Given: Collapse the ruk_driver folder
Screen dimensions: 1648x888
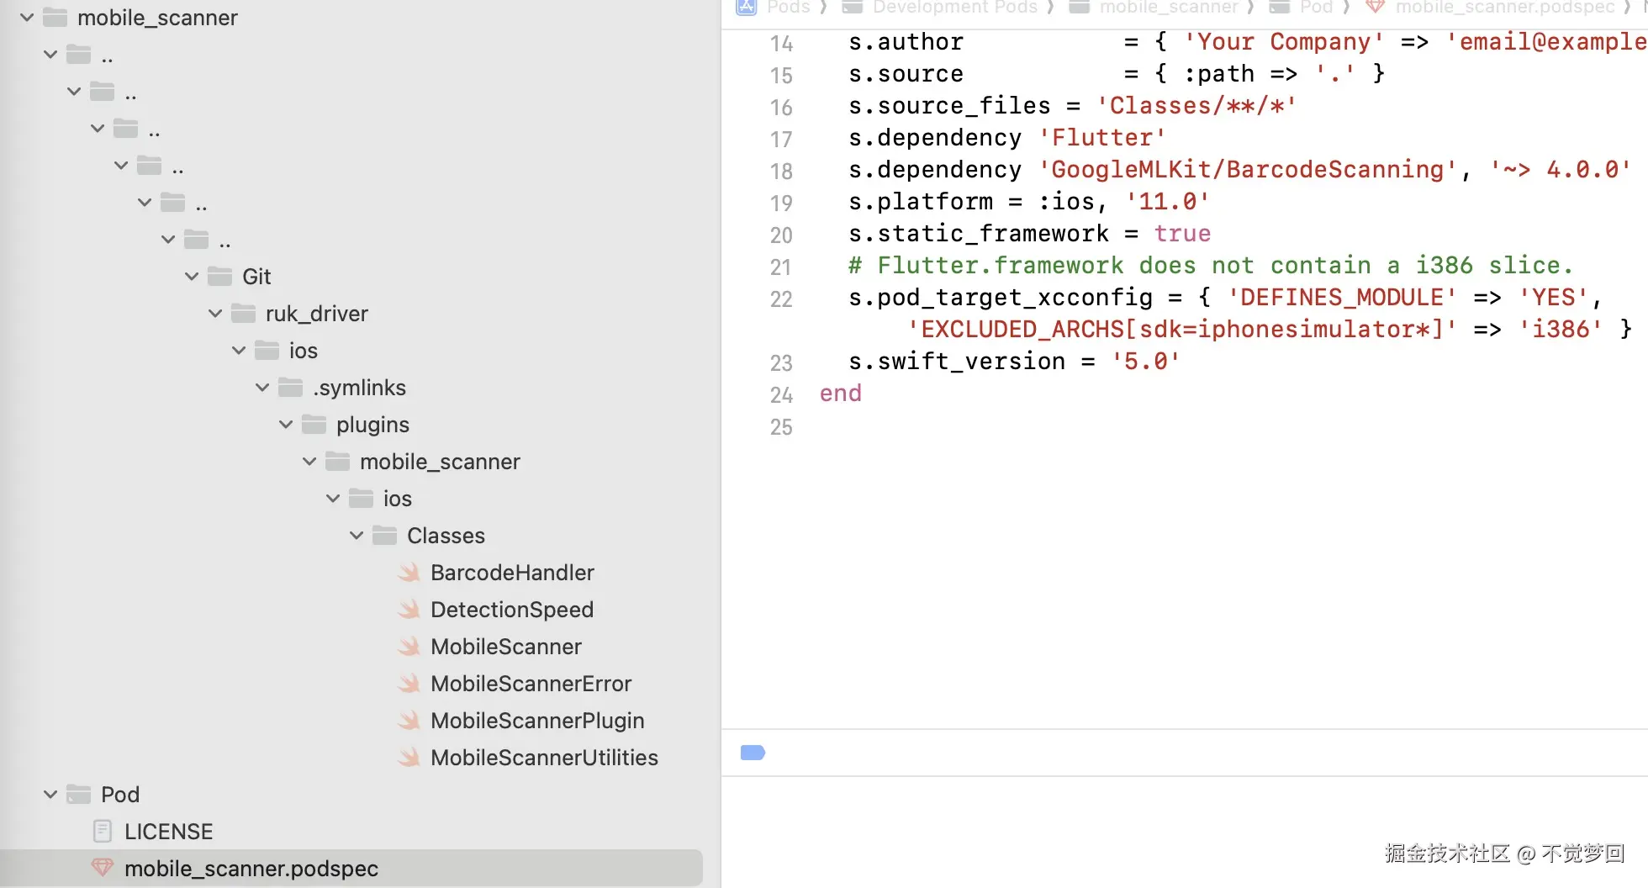Looking at the screenshot, I should [215, 313].
